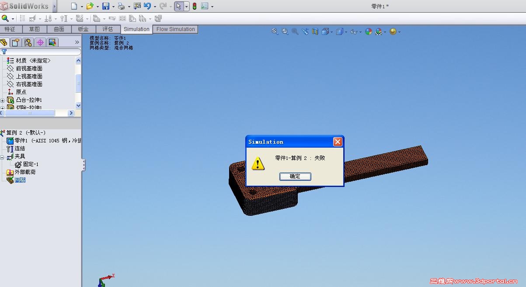
Task: Open the Undo history dropdown arrow
Action: [x=155, y=7]
